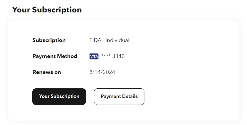247x125 pixels.
Task: Open Payment Details
Action: [119, 97]
